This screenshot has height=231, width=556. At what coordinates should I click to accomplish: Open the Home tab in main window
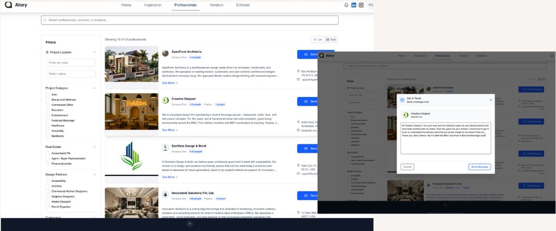126,5
